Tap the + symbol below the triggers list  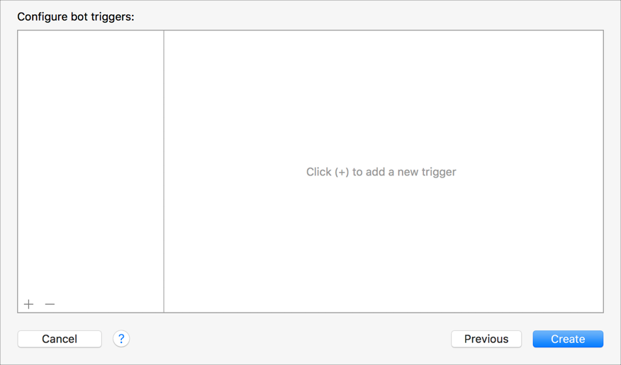click(28, 304)
